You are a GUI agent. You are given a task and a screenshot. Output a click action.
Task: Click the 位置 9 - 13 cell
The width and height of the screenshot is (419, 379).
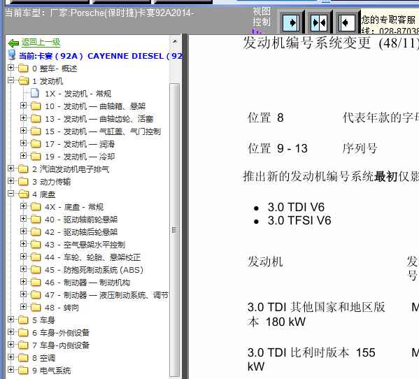tap(278, 148)
